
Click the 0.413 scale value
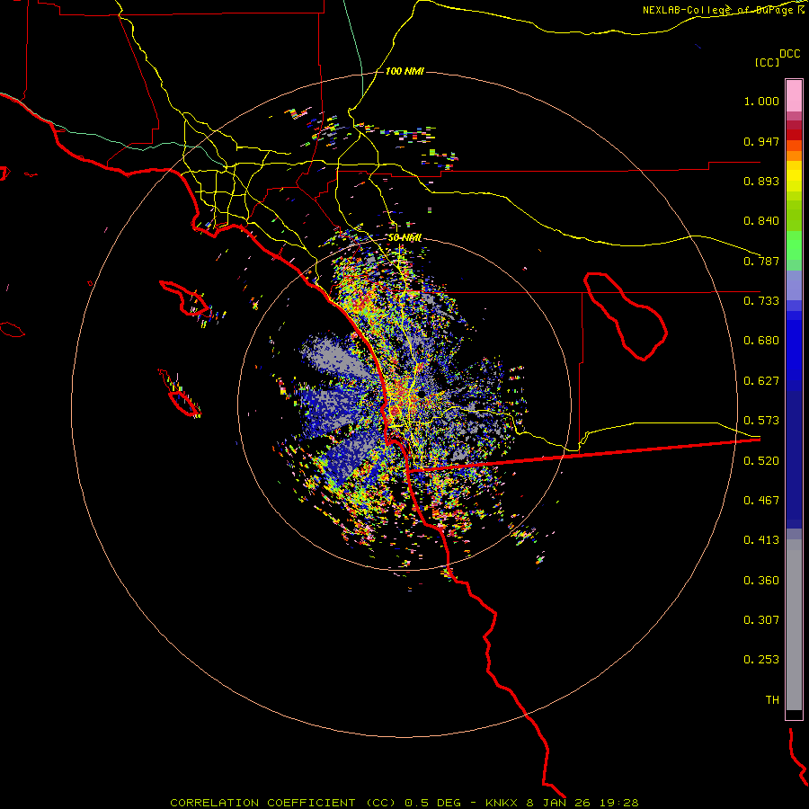(761, 540)
